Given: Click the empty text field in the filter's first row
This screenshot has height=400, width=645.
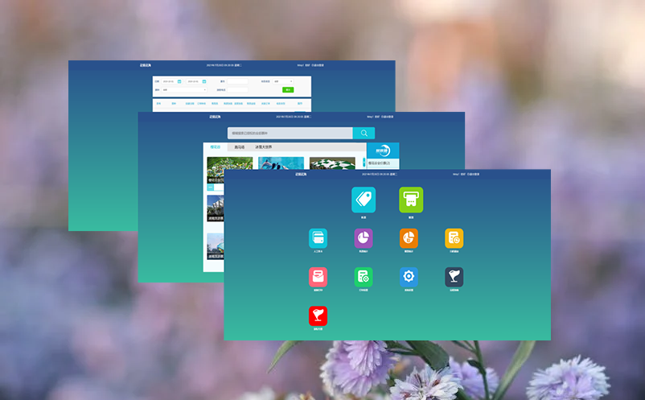Looking at the screenshot, I should coord(237,81).
